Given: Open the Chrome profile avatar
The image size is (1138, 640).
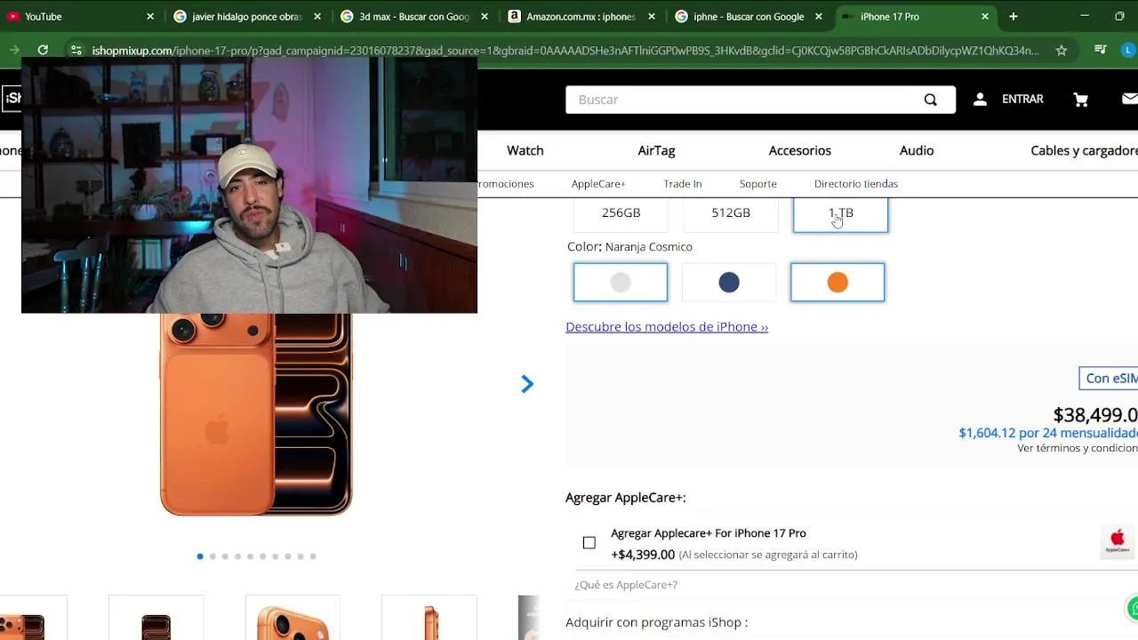Looking at the screenshot, I should coord(1129,51).
